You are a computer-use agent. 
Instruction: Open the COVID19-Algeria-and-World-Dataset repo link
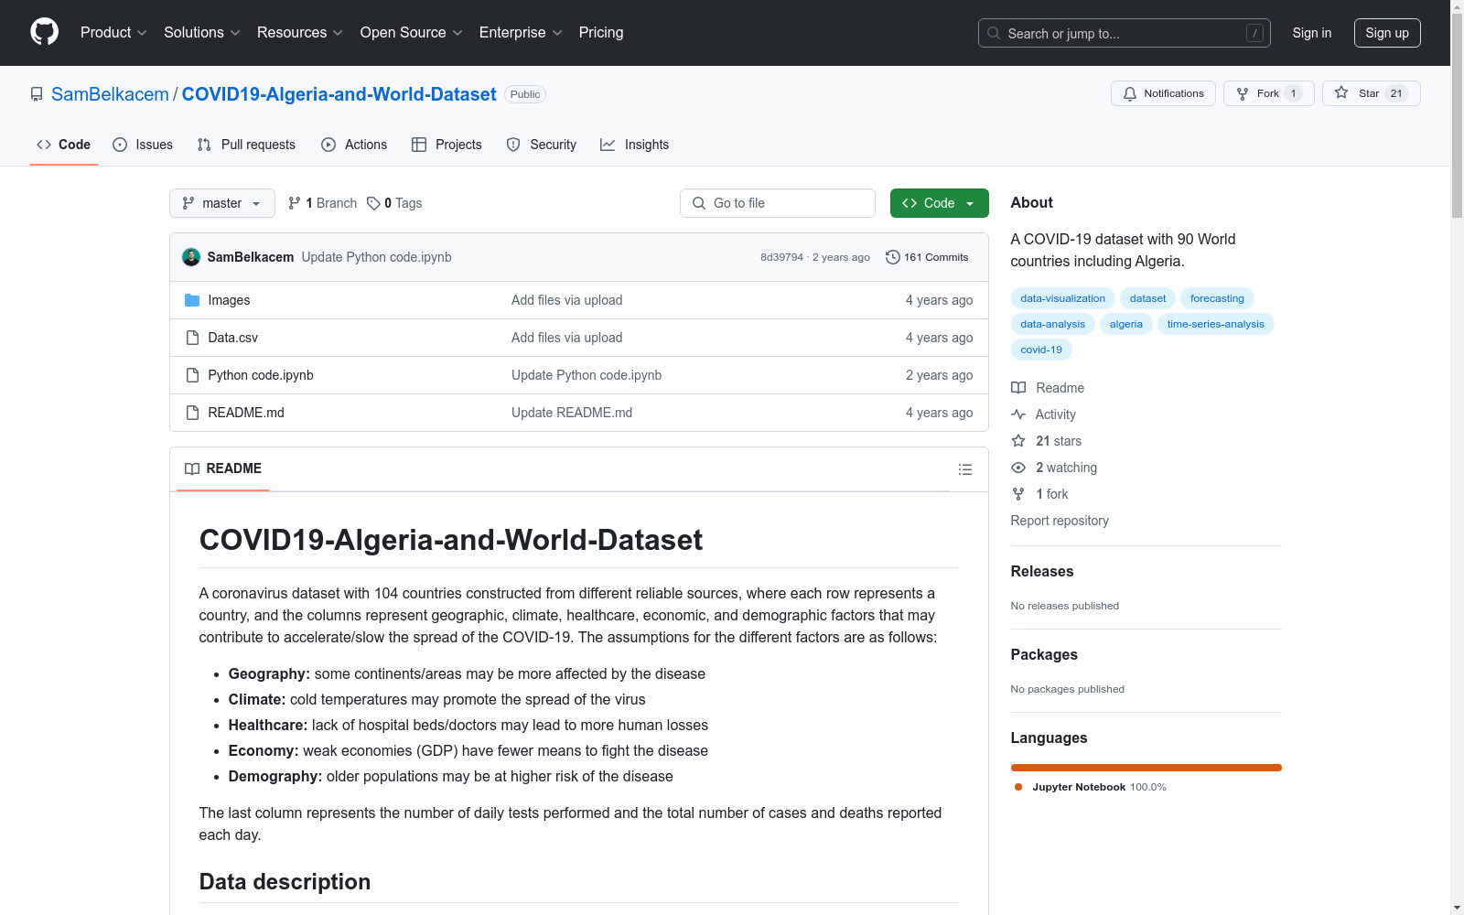coord(339,94)
